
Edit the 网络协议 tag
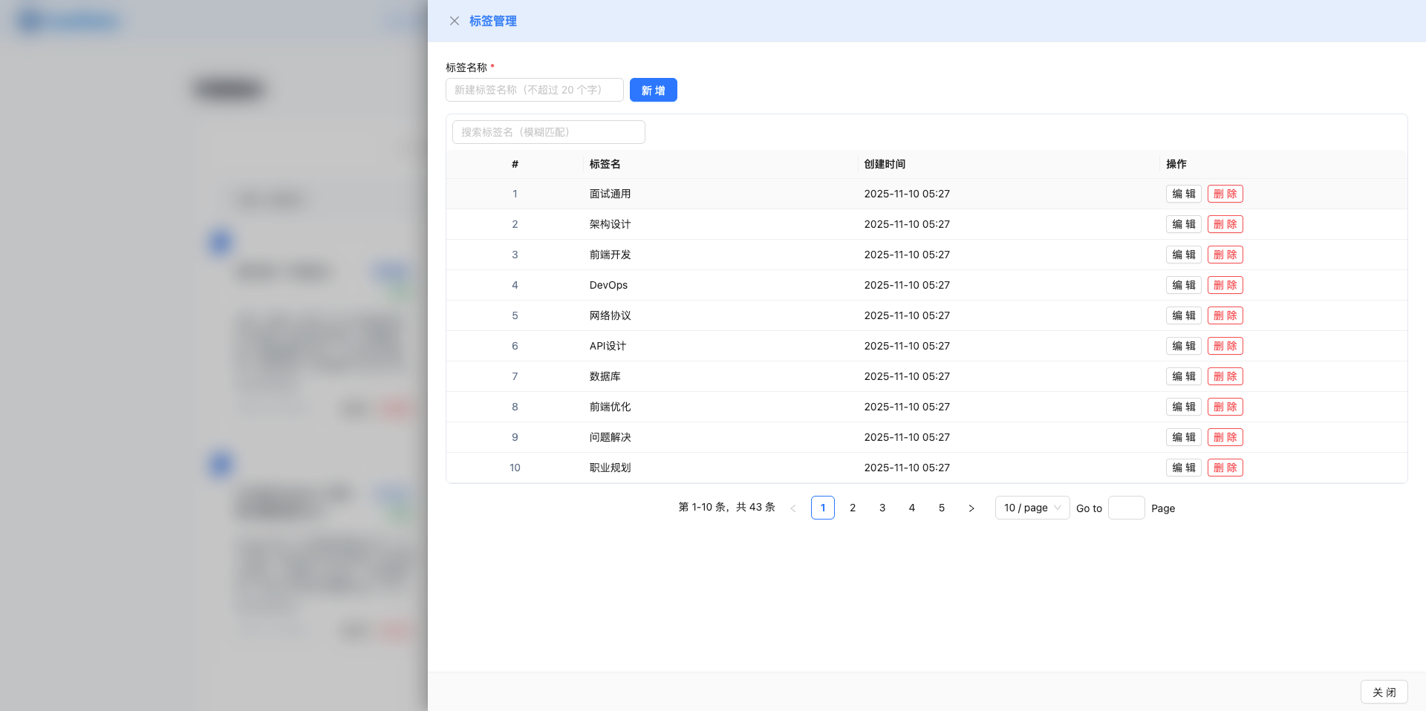(x=1183, y=315)
